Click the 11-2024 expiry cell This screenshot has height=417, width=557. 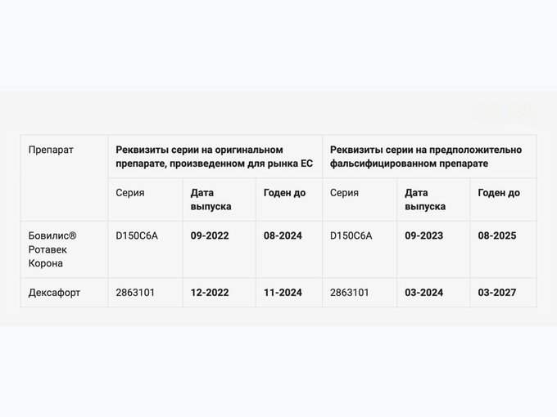click(289, 293)
